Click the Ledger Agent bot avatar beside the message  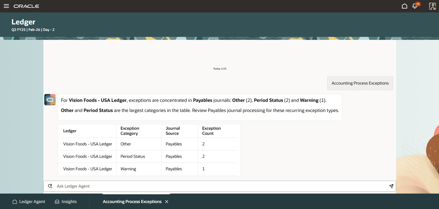(x=50, y=99)
